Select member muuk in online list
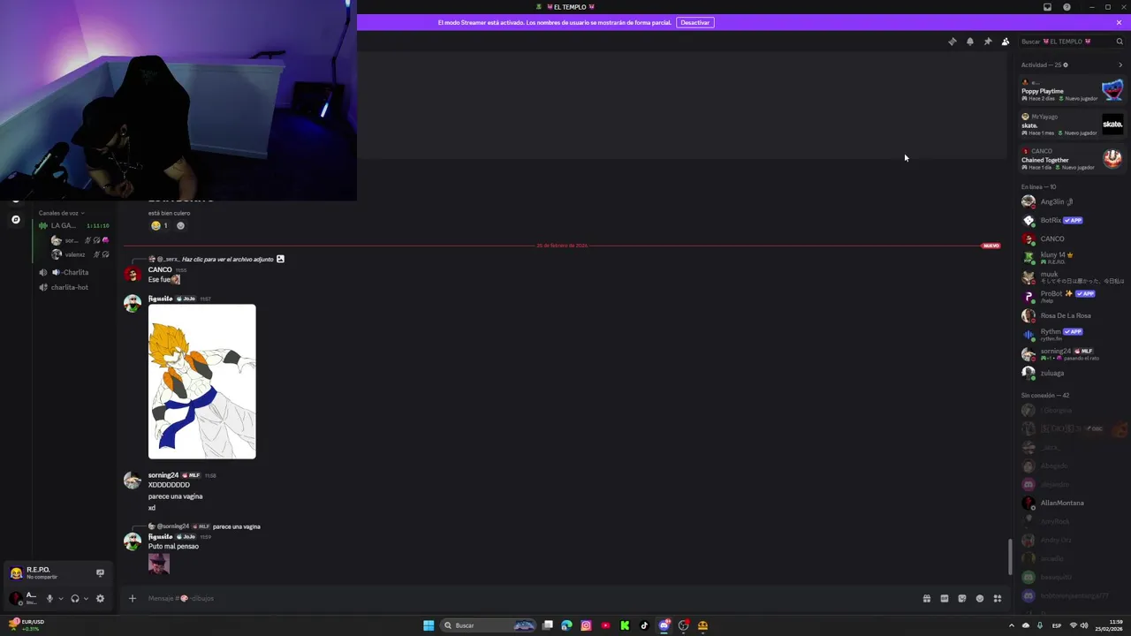Viewport: 1131px width, 636px height. pyautogui.click(x=1072, y=276)
